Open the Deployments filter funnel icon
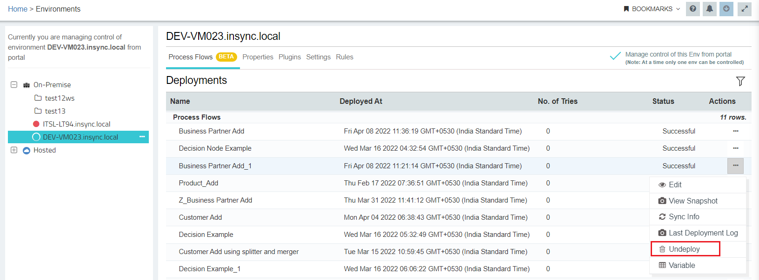 [740, 81]
